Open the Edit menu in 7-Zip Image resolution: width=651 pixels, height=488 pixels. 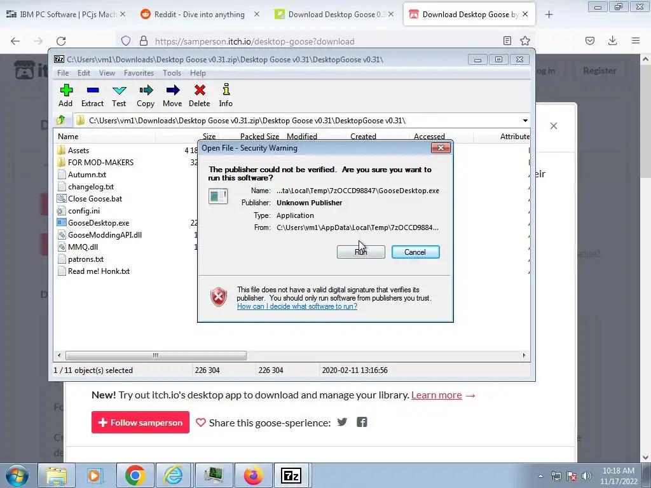click(84, 73)
